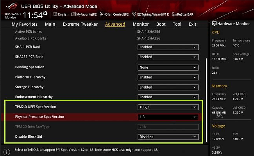
Task: Select the Platform Hierarchy label
Action: coord(30,77)
